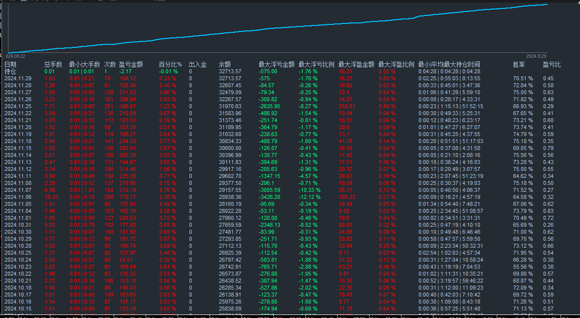This screenshot has width=580, height=318.
Task: Click the 总手数 column header
Action: click(53, 64)
